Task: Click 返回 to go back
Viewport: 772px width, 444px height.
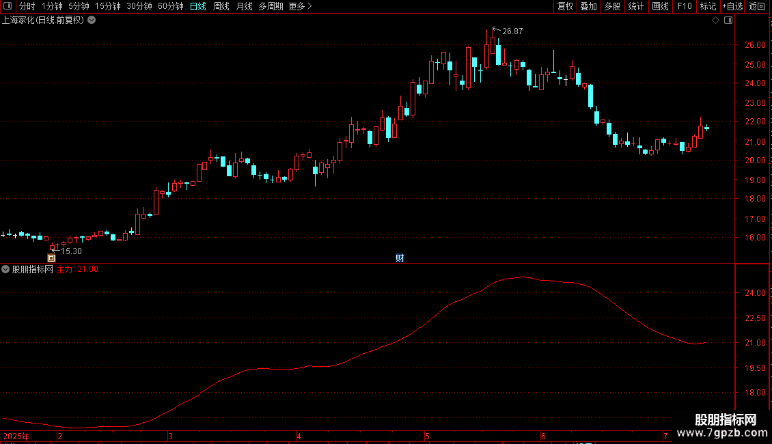Action: tap(757, 6)
